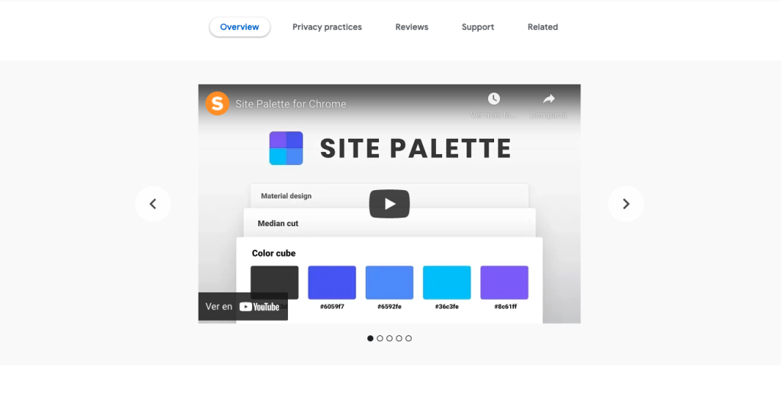The image size is (782, 394).
Task: Click the Site Palette four-color logo
Action: 286,148
